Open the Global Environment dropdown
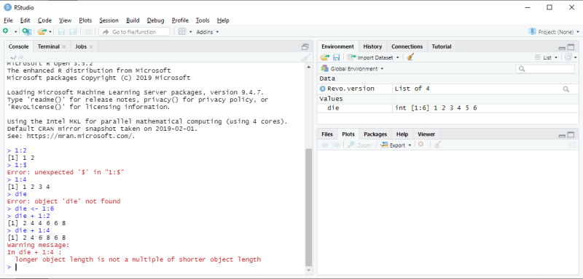 pyautogui.click(x=352, y=69)
